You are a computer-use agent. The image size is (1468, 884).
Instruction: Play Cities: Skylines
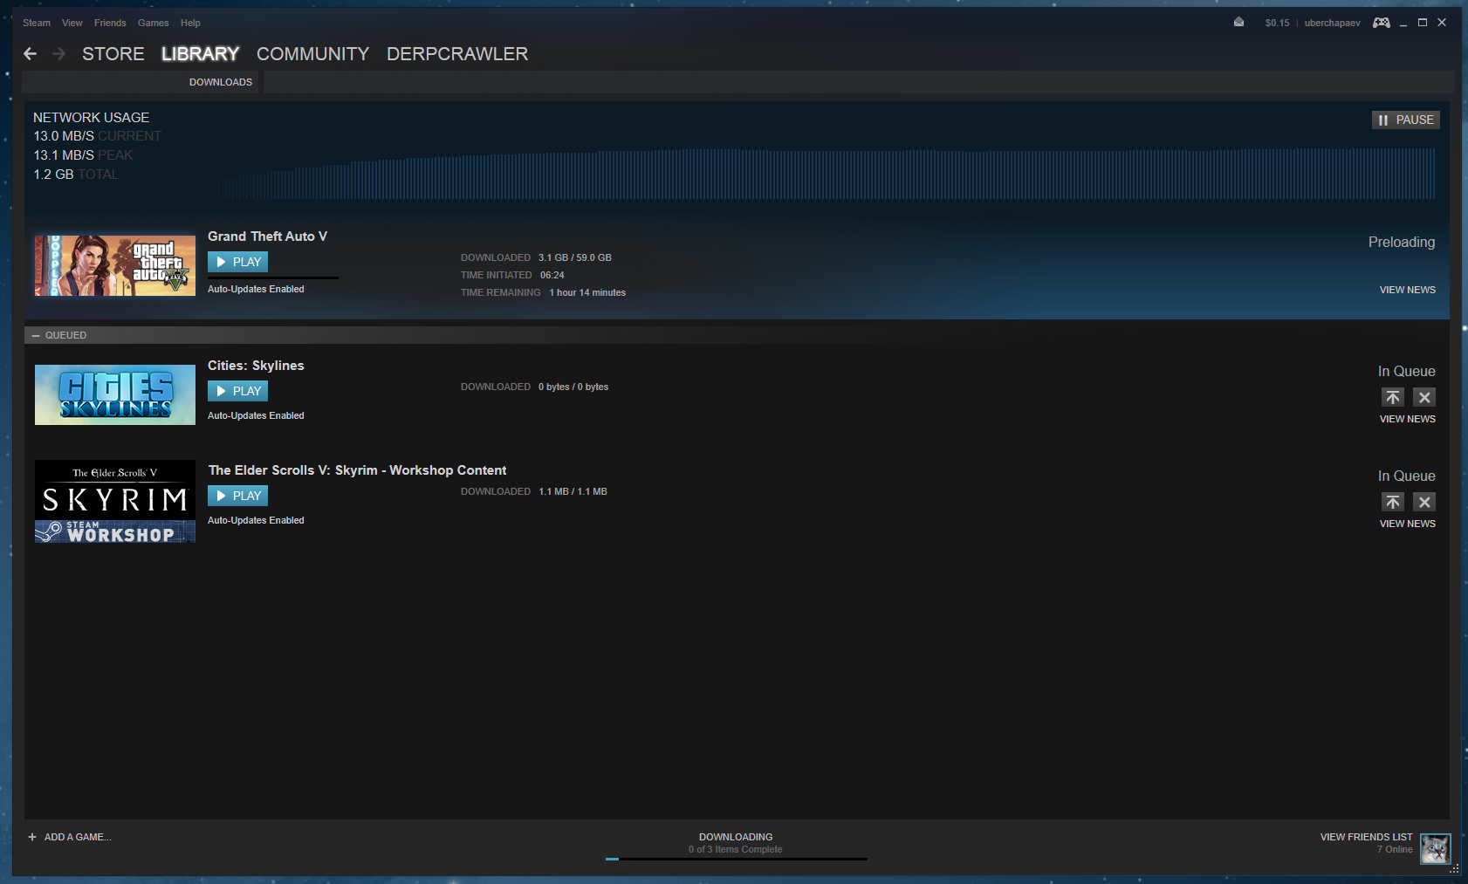[x=237, y=391]
